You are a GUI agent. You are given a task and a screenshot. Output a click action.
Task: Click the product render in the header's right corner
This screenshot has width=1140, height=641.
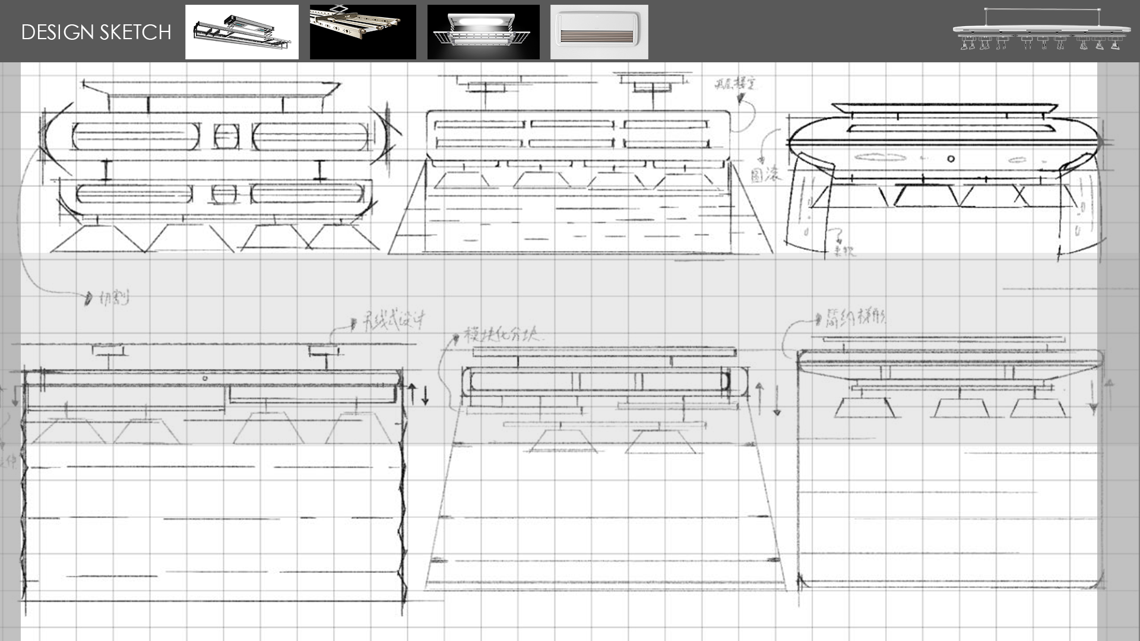[x=1041, y=31]
